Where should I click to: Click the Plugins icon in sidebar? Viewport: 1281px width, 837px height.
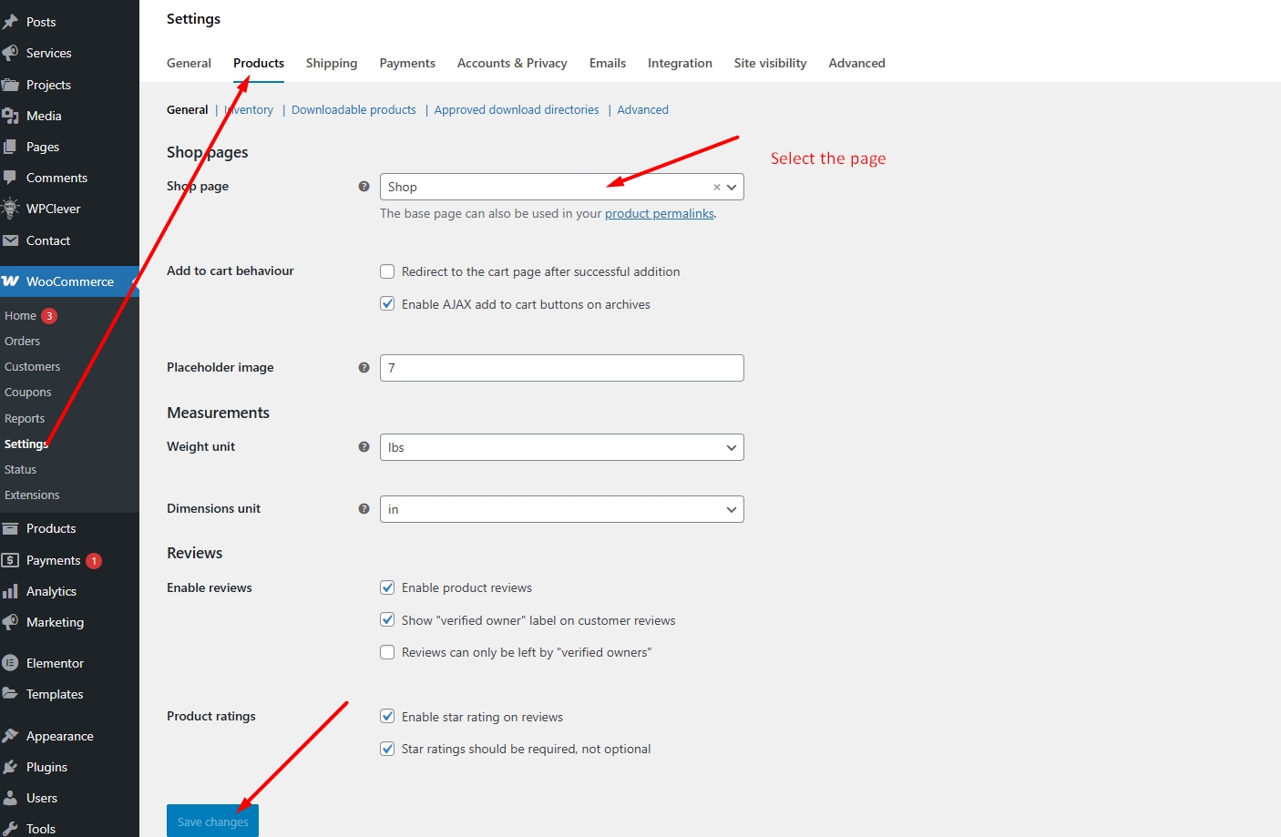11,767
